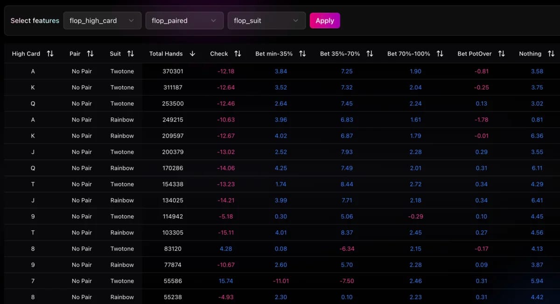Click the High Card header label
The height and width of the screenshot is (304, 560).
click(26, 54)
